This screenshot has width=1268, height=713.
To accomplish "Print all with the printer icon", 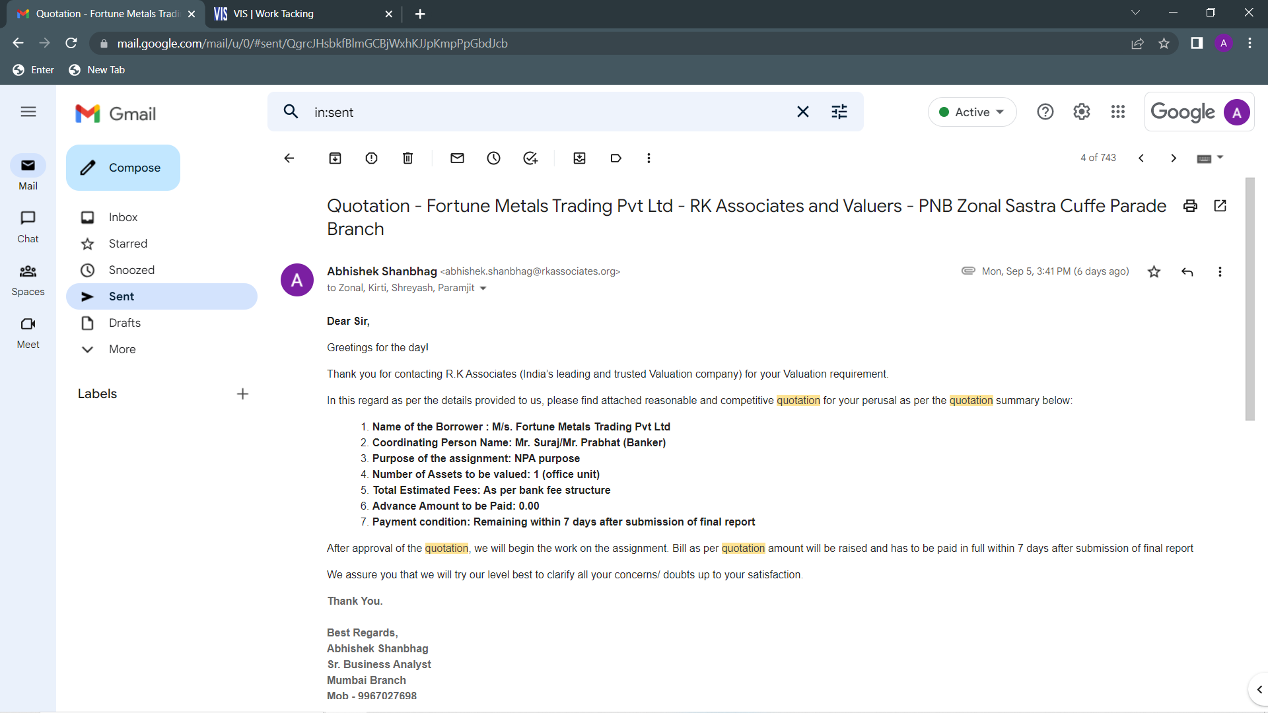I will 1191,206.
